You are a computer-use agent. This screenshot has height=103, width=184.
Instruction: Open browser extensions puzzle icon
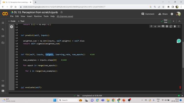point(168,7)
